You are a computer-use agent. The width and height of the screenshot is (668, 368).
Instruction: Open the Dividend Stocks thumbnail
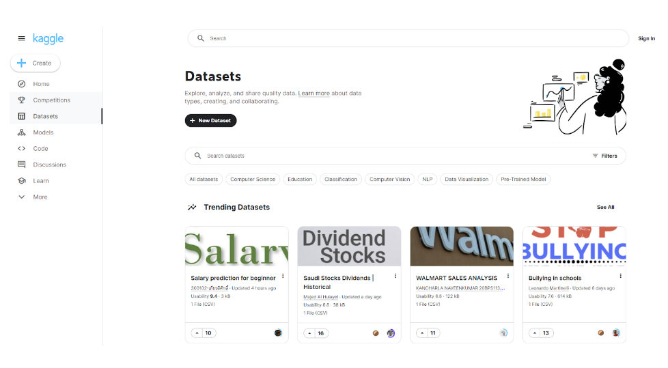[x=349, y=246]
